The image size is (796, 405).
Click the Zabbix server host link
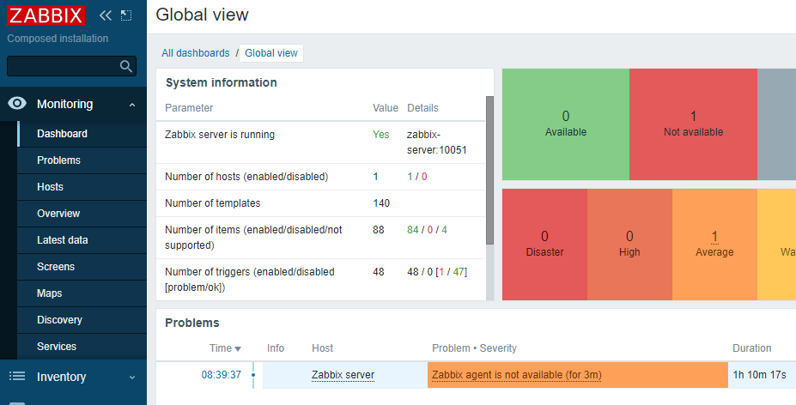pyautogui.click(x=343, y=375)
